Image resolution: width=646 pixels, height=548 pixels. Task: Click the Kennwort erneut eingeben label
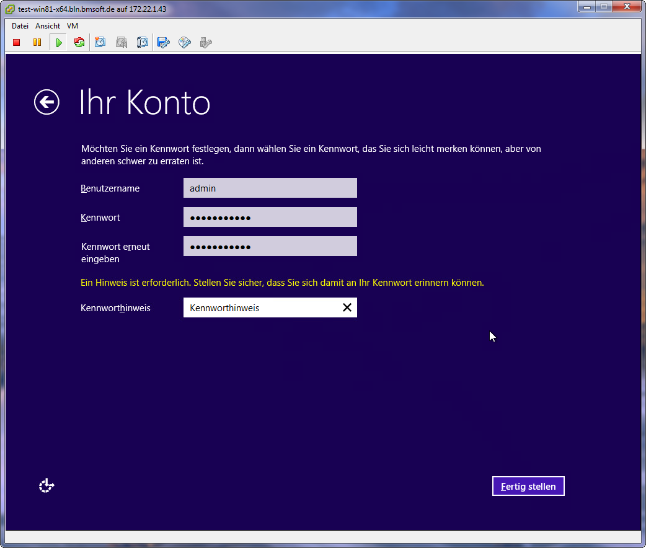point(115,252)
